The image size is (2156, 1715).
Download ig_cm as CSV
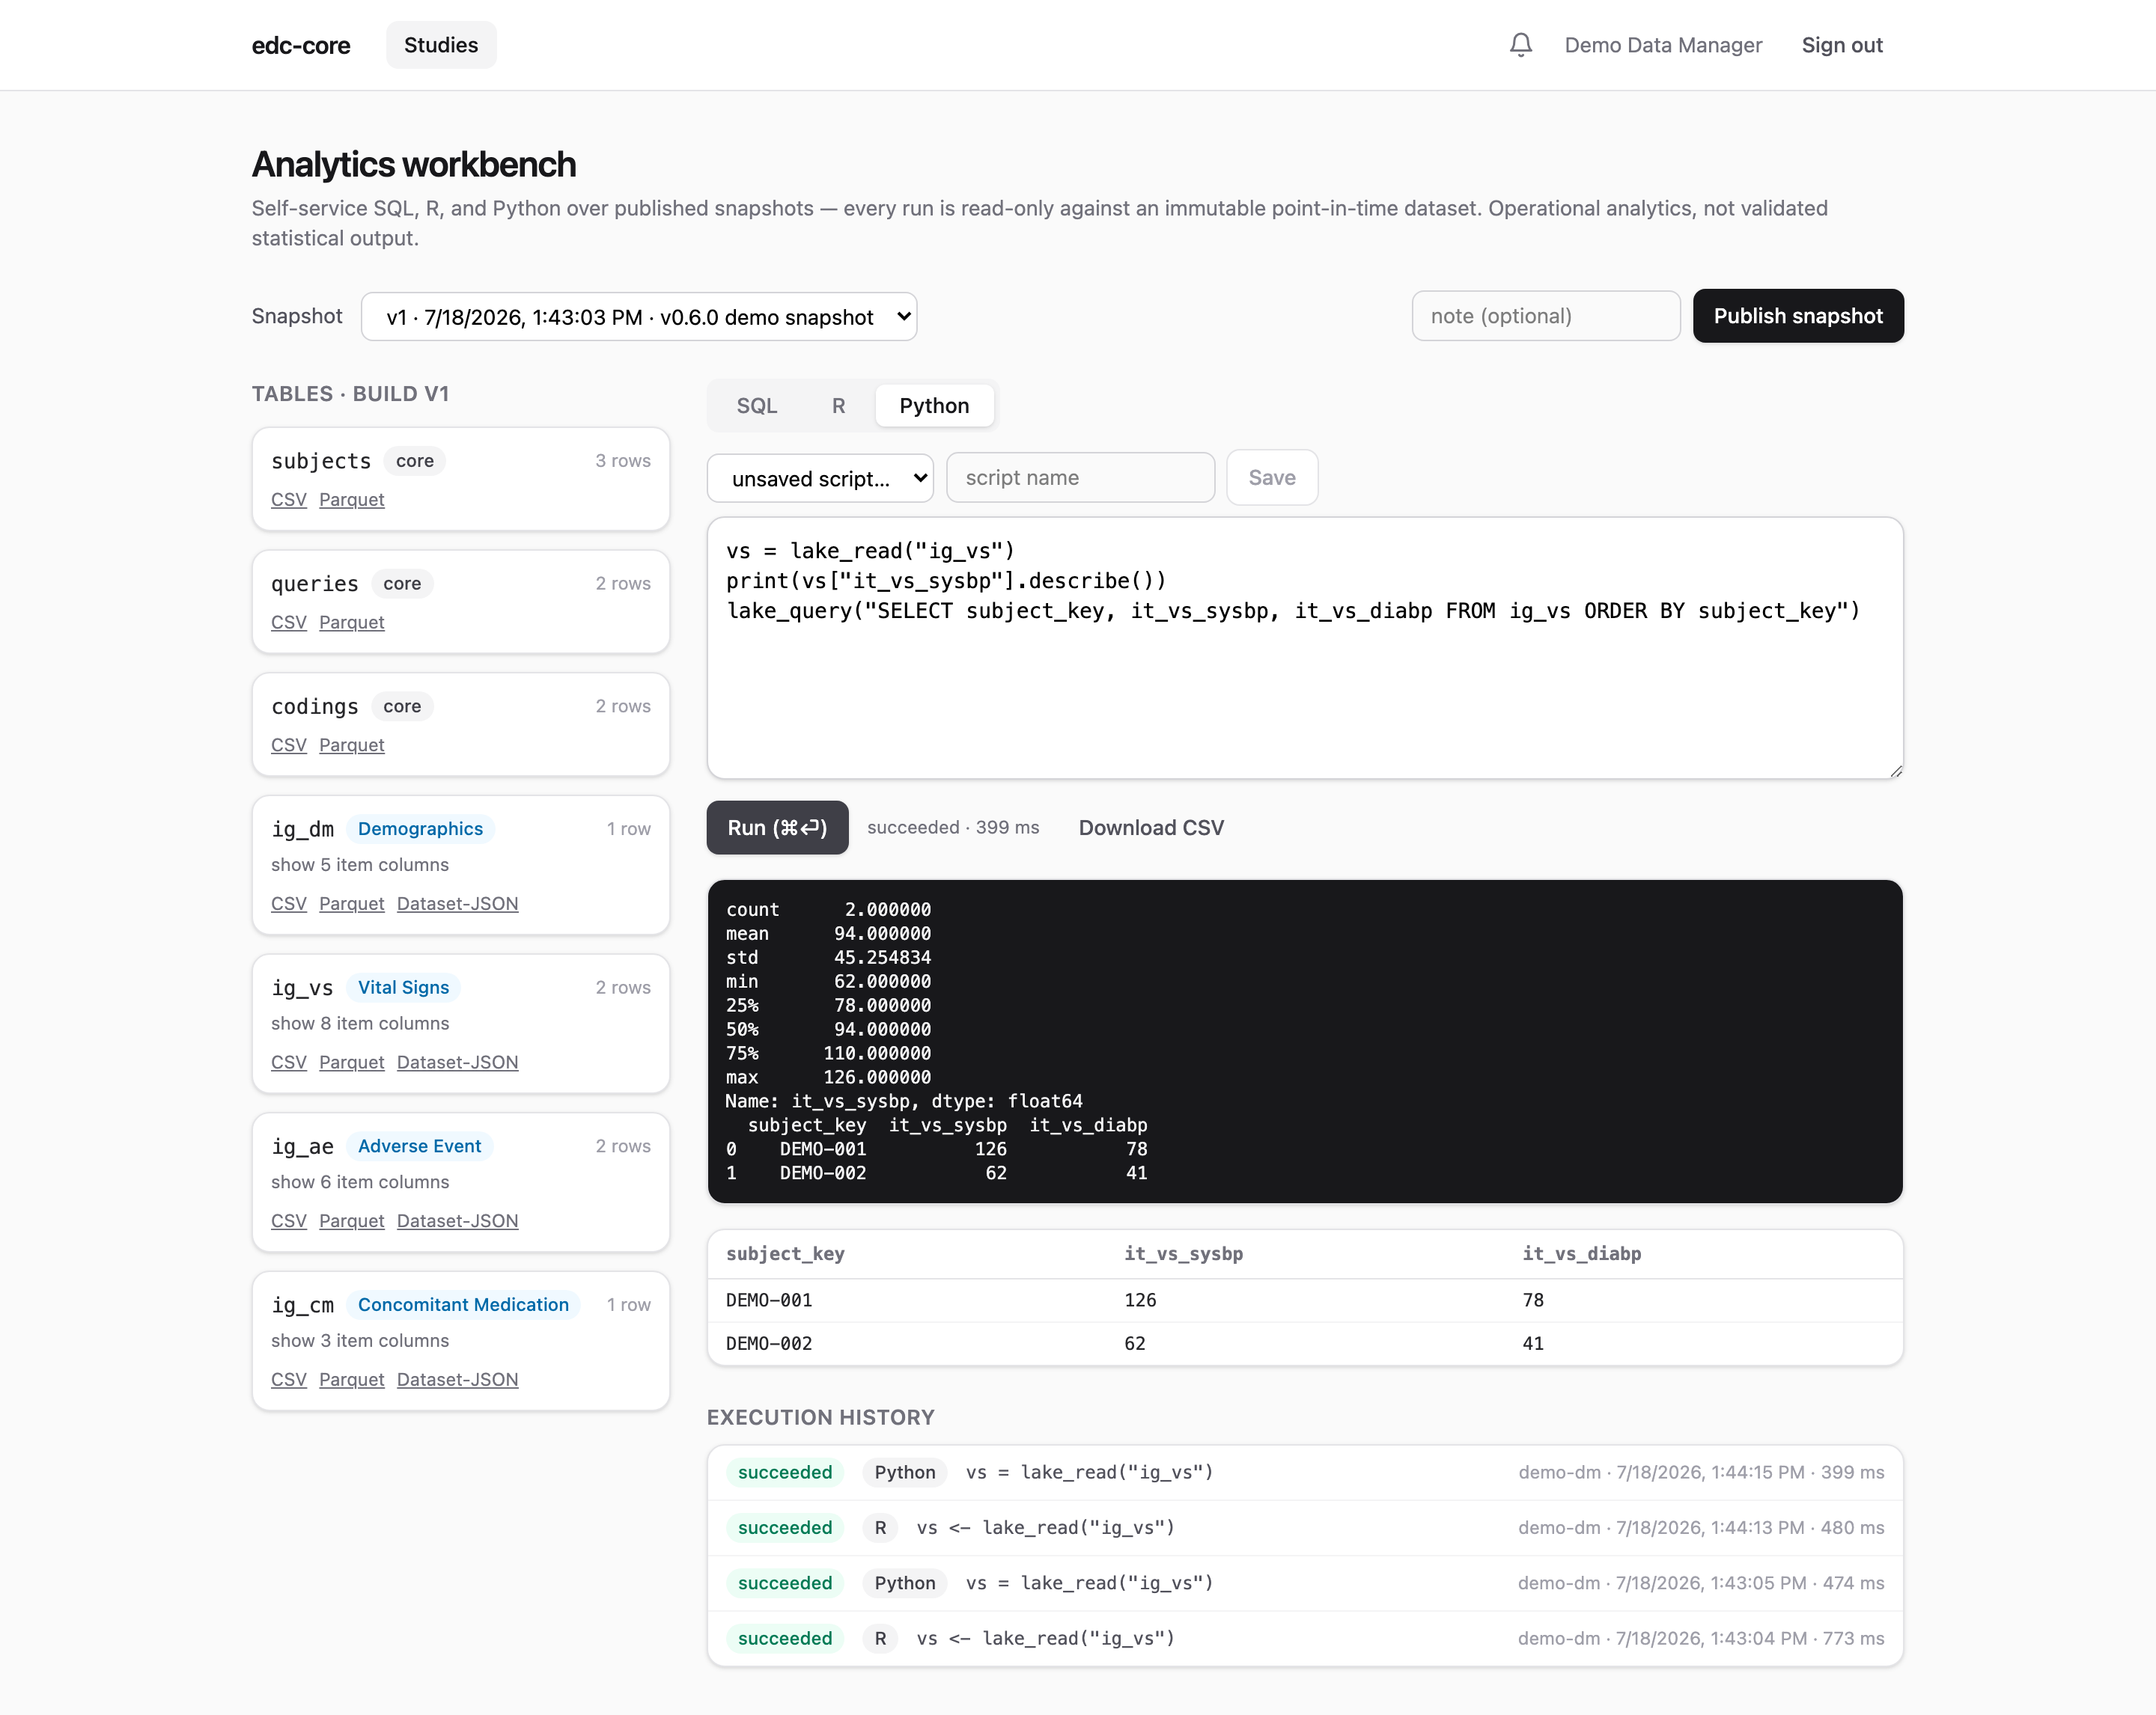288,1381
